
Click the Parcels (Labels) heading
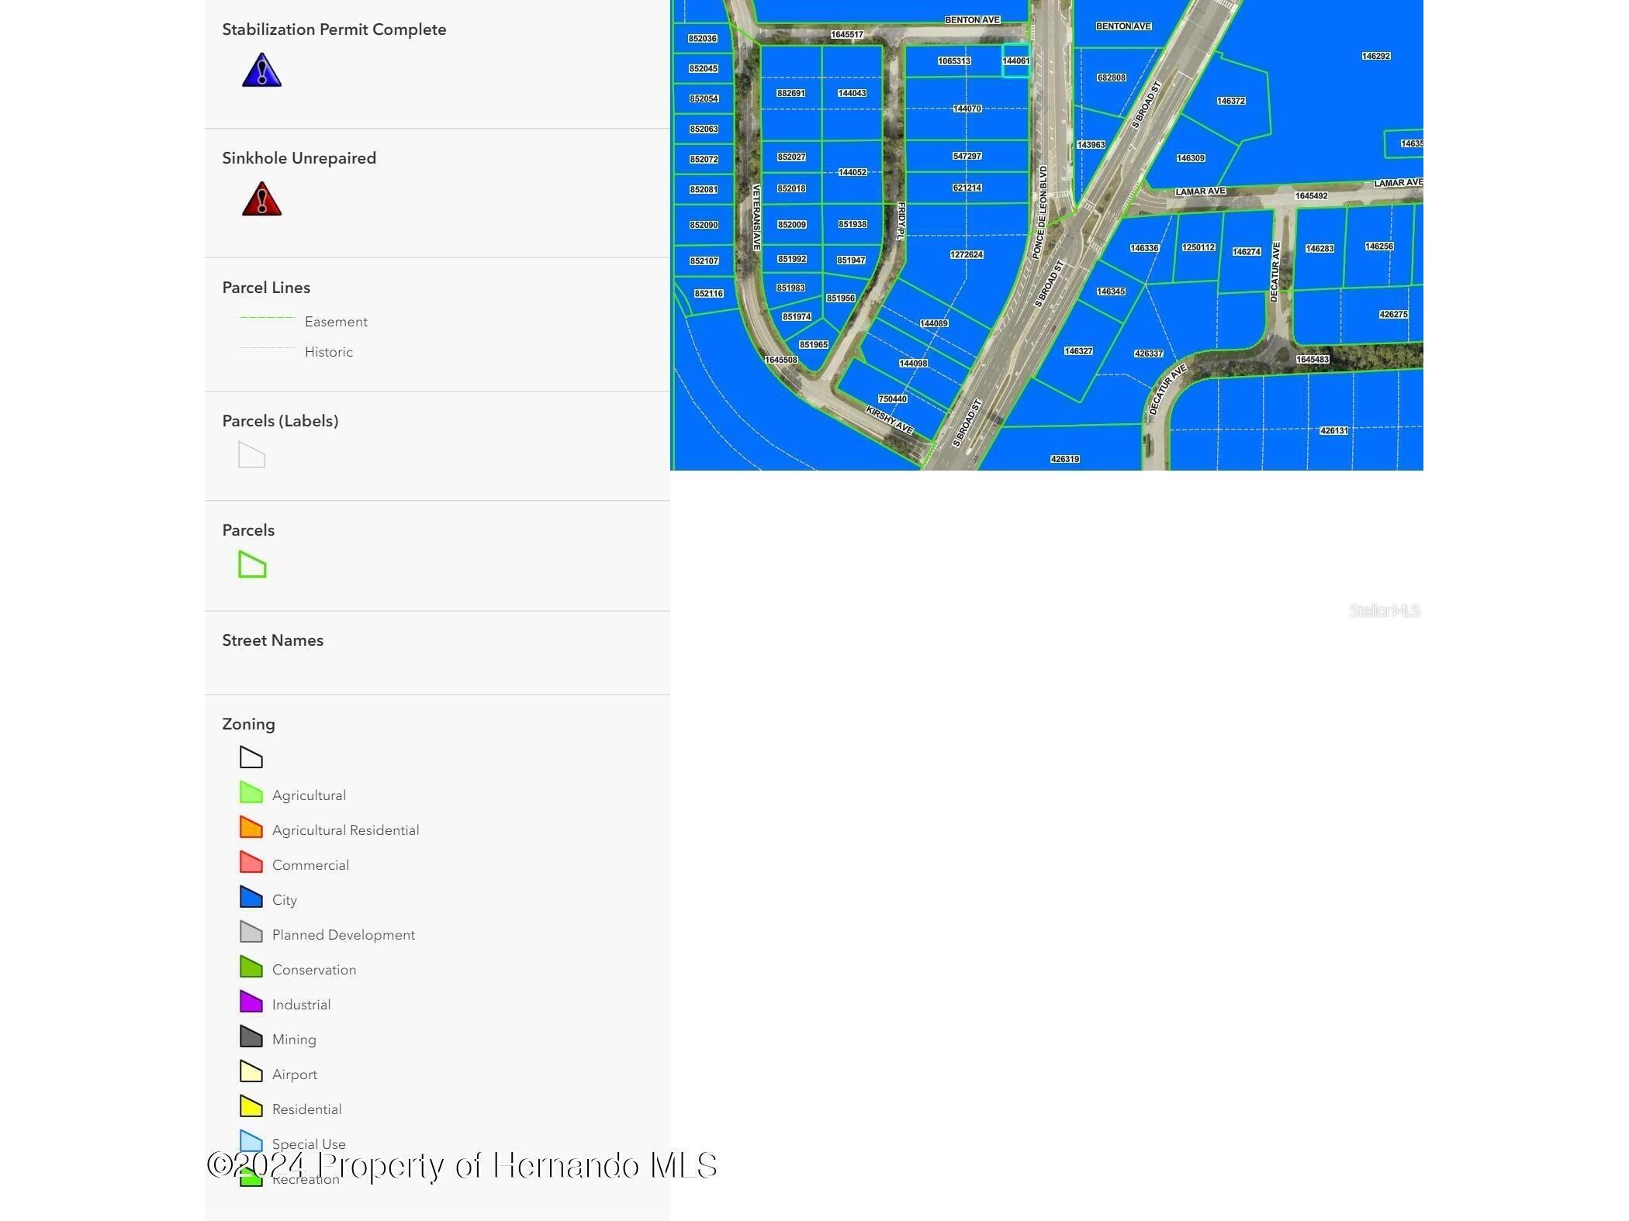(280, 421)
